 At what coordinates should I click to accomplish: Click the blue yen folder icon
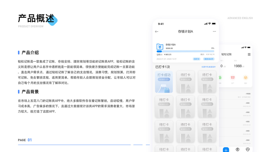(x=160, y=47)
